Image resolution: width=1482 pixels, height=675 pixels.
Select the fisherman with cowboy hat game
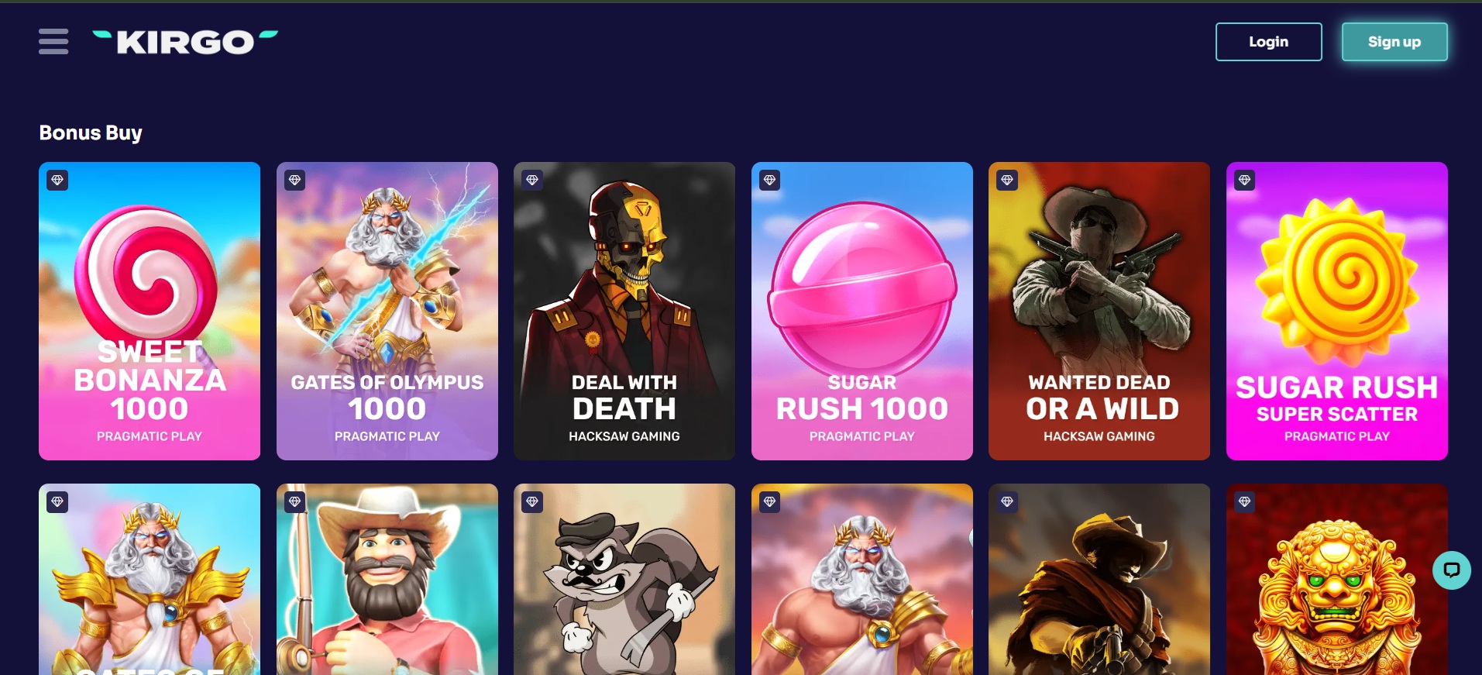[x=387, y=580]
